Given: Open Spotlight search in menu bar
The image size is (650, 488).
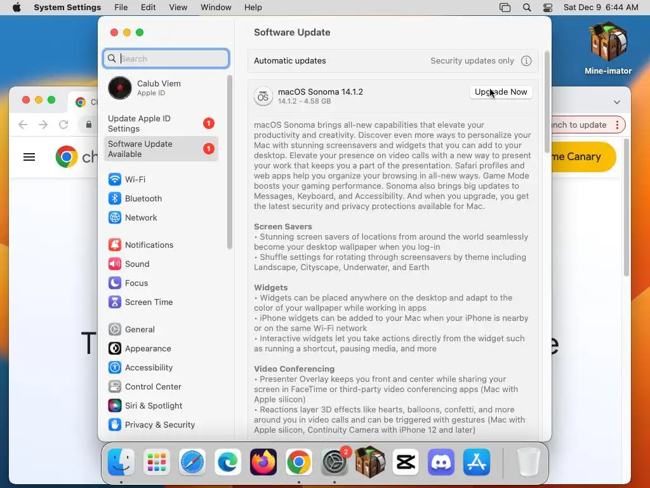Looking at the screenshot, I should 527,8.
